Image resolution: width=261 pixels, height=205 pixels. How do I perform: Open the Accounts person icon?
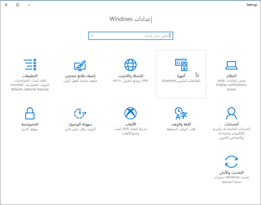click(231, 113)
